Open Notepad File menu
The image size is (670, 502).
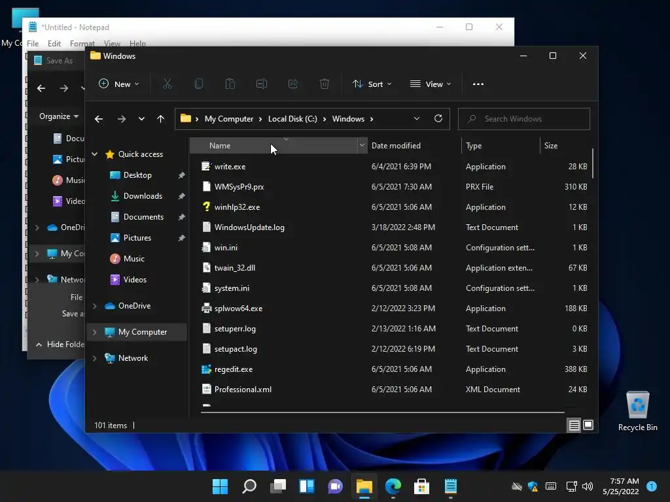(33, 44)
